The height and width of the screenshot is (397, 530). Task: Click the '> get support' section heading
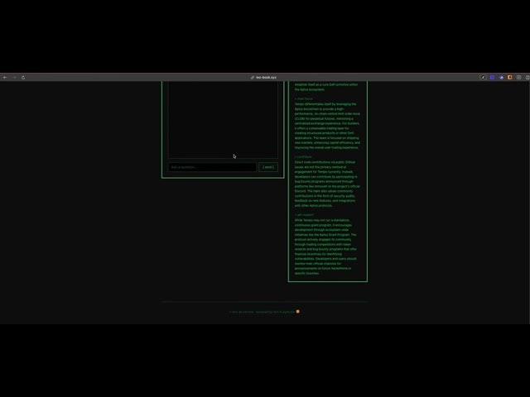click(304, 215)
